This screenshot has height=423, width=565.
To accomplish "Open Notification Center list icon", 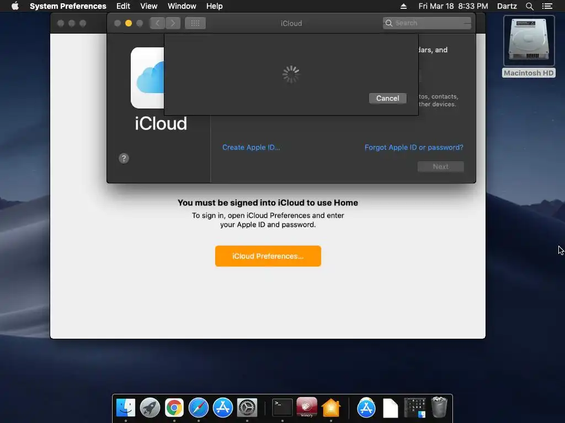I will point(547,6).
